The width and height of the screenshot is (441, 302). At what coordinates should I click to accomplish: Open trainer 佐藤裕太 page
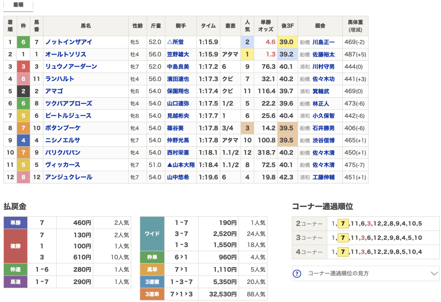click(x=323, y=55)
